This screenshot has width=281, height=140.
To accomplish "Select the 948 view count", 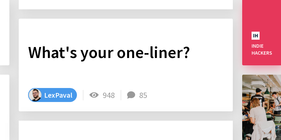I will point(109,95).
